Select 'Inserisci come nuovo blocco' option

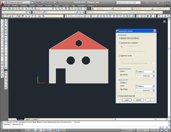(120, 38)
